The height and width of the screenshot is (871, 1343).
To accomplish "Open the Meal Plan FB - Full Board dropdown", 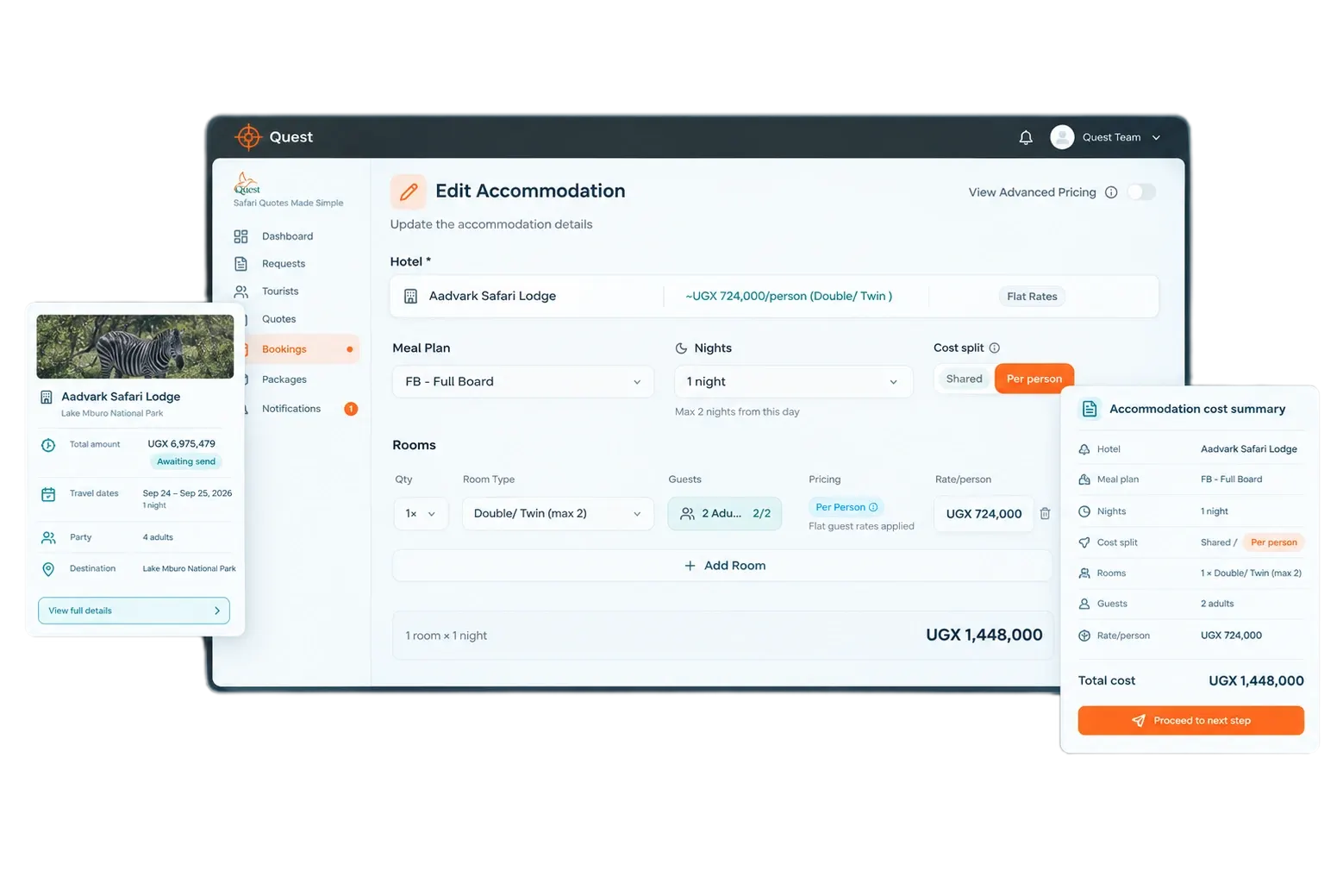I will (522, 381).
